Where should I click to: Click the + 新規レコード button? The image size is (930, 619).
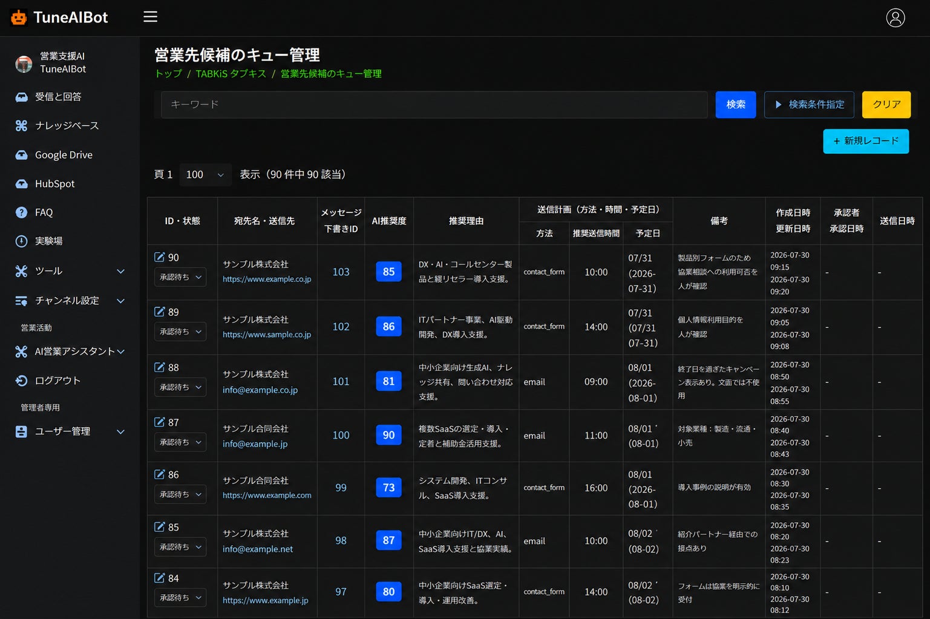[x=866, y=141]
